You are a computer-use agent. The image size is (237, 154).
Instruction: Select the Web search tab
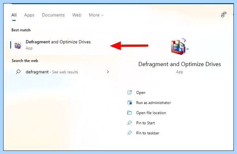(77, 15)
